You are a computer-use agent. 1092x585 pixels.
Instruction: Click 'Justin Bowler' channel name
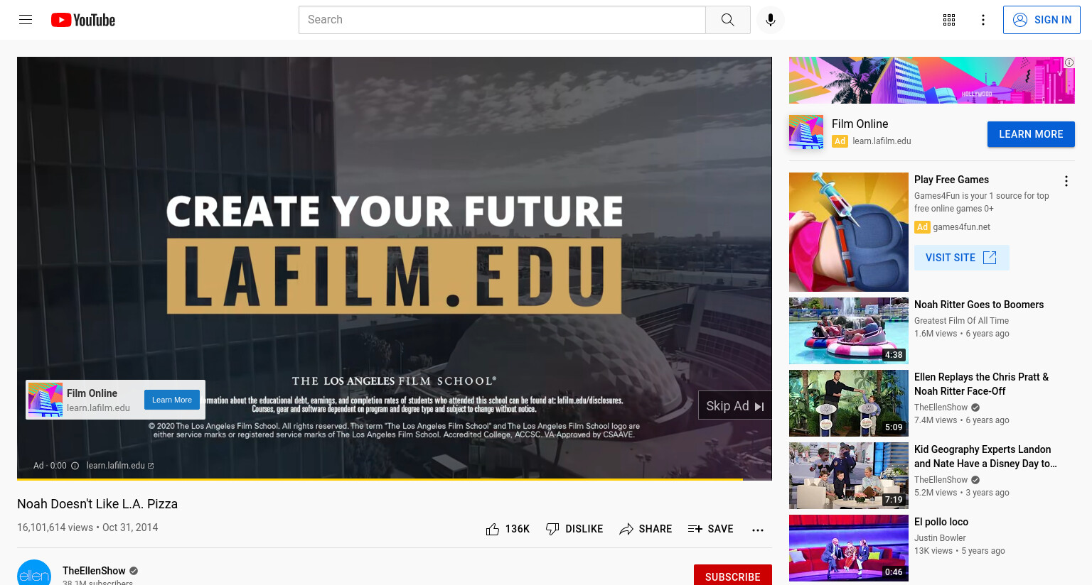click(940, 538)
